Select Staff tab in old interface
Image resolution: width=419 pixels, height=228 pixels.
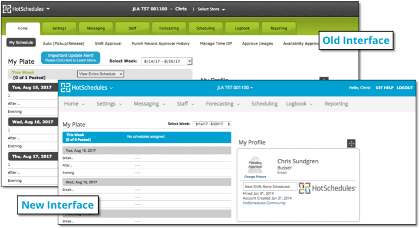click(x=132, y=28)
